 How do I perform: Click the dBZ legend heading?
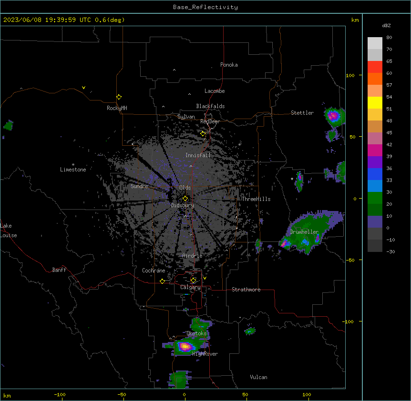tap(386, 26)
